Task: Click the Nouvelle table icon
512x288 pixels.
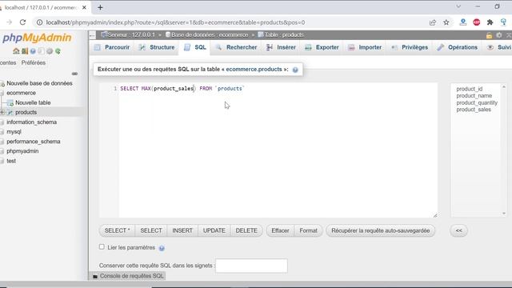Action: [x=10, y=103]
